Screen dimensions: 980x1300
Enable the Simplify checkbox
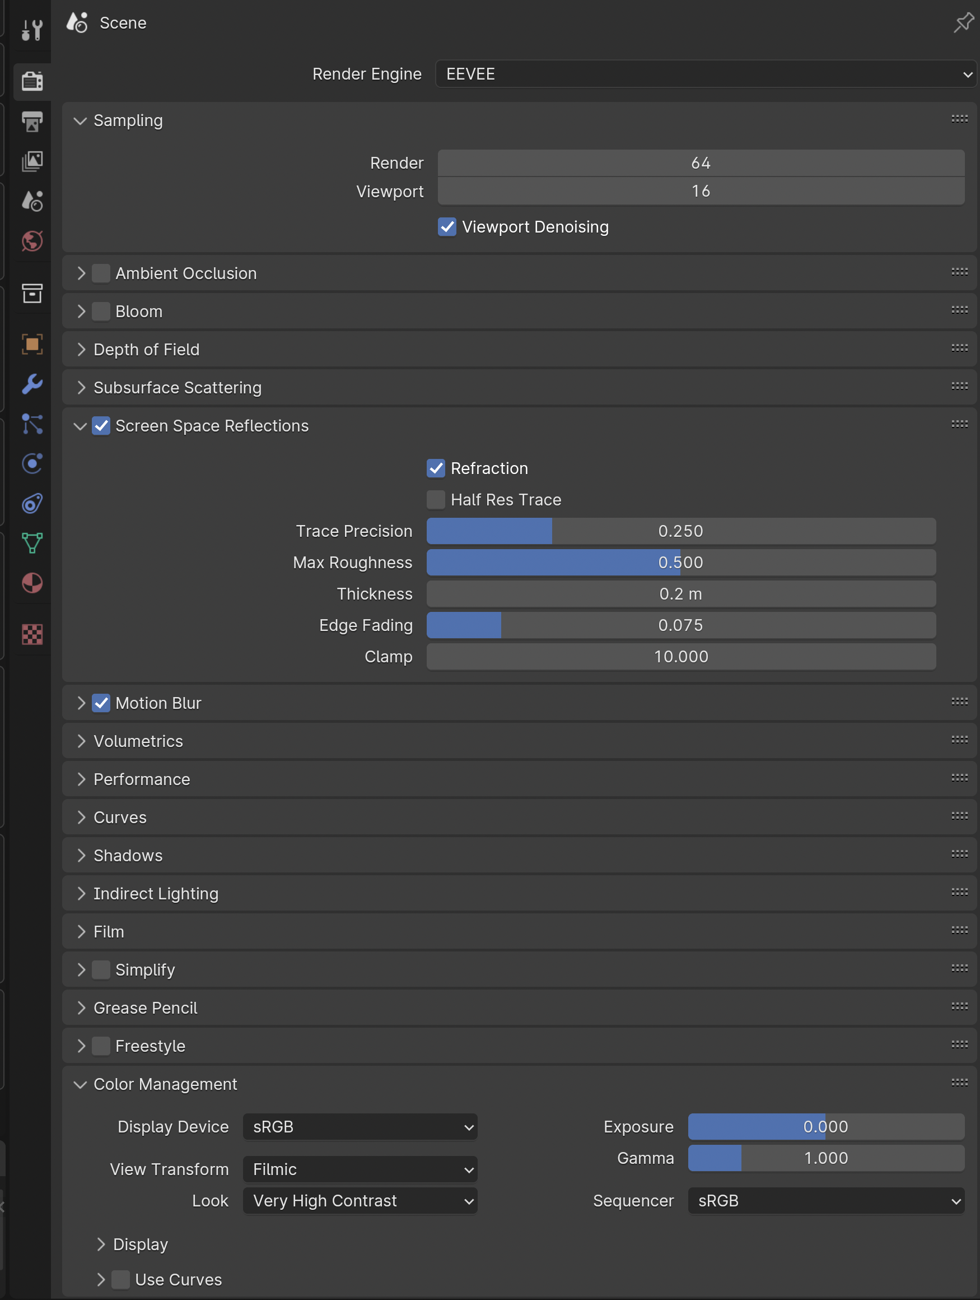coord(101,970)
